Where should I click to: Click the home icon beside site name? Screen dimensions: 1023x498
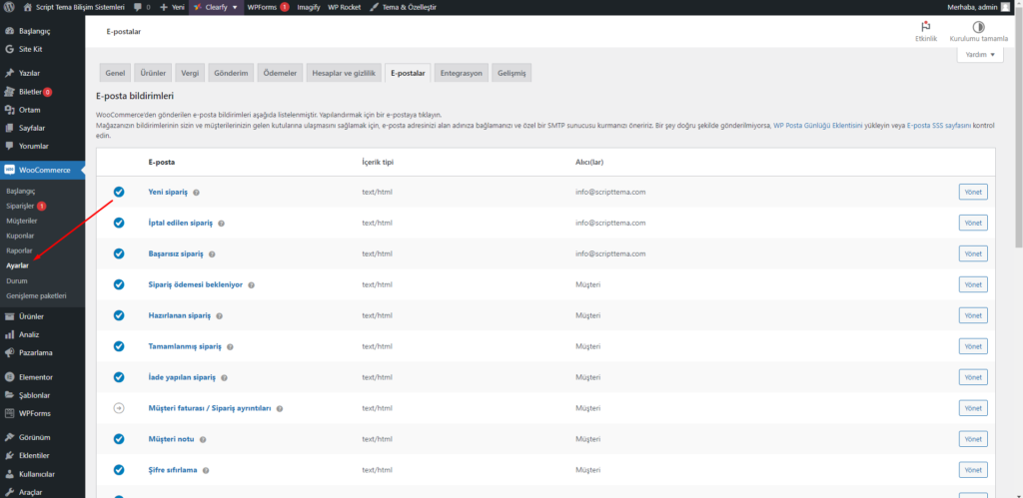coord(27,7)
